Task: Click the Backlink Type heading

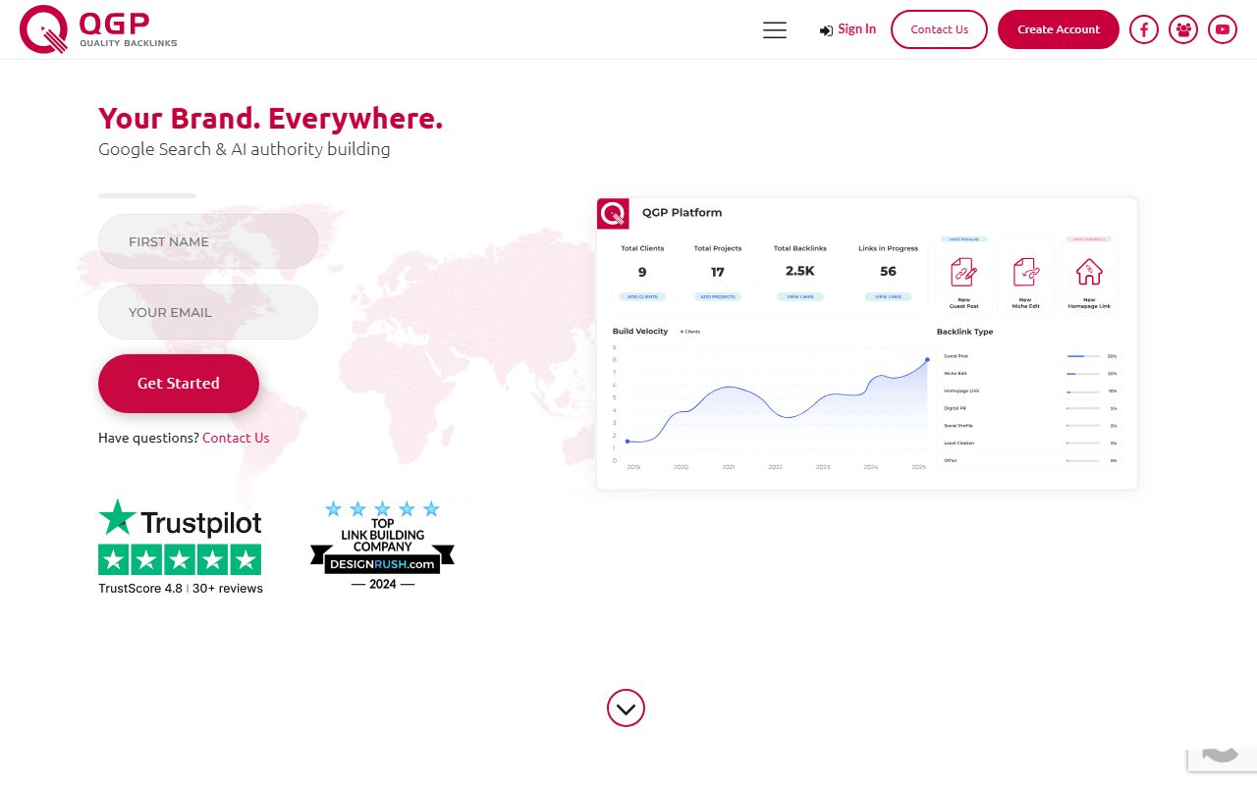Action: tap(965, 332)
